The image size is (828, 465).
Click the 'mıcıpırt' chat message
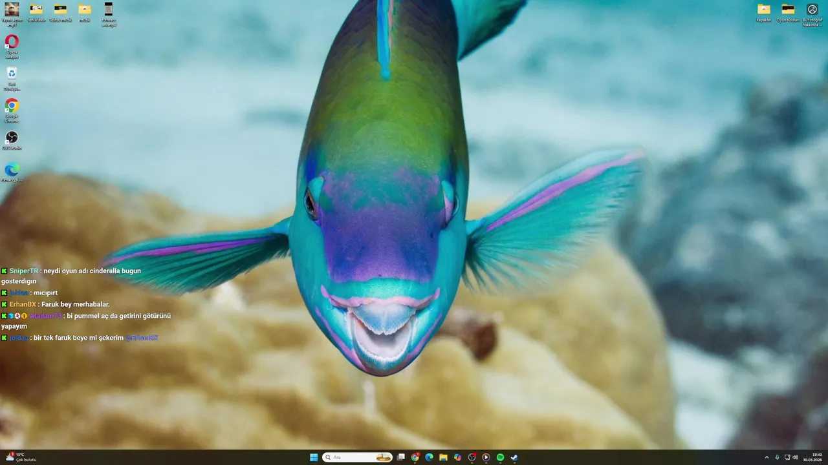point(45,293)
